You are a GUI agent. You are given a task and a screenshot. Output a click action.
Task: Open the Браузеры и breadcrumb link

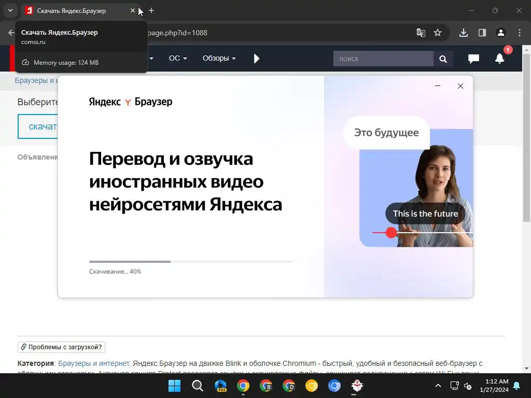point(36,80)
